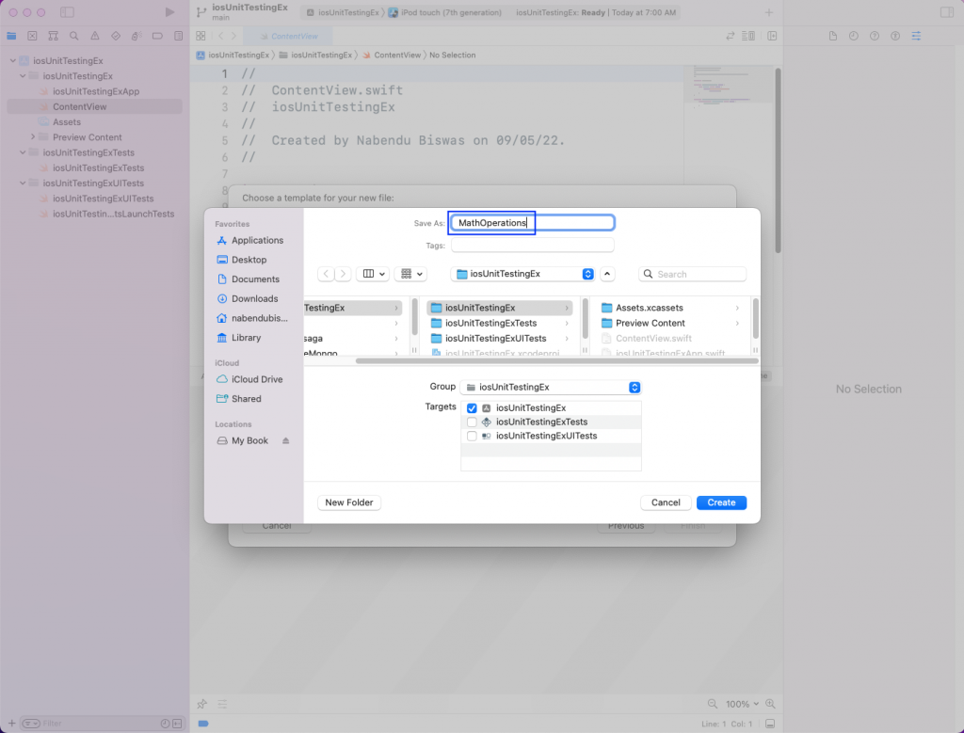Image resolution: width=964 pixels, height=733 pixels.
Task: Click the Cancel button in save dialog
Action: click(x=666, y=502)
